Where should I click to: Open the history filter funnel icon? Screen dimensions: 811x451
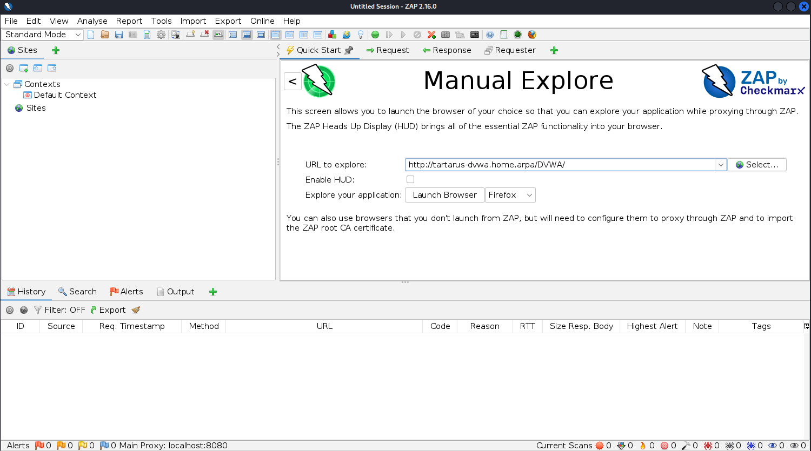[37, 309]
